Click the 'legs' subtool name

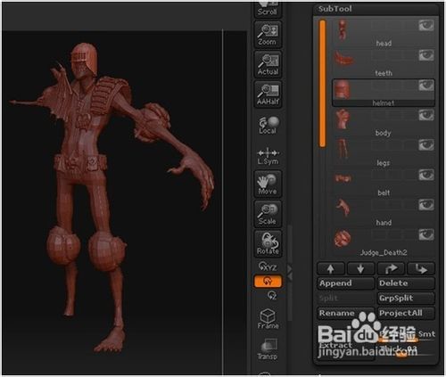pyautogui.click(x=384, y=163)
